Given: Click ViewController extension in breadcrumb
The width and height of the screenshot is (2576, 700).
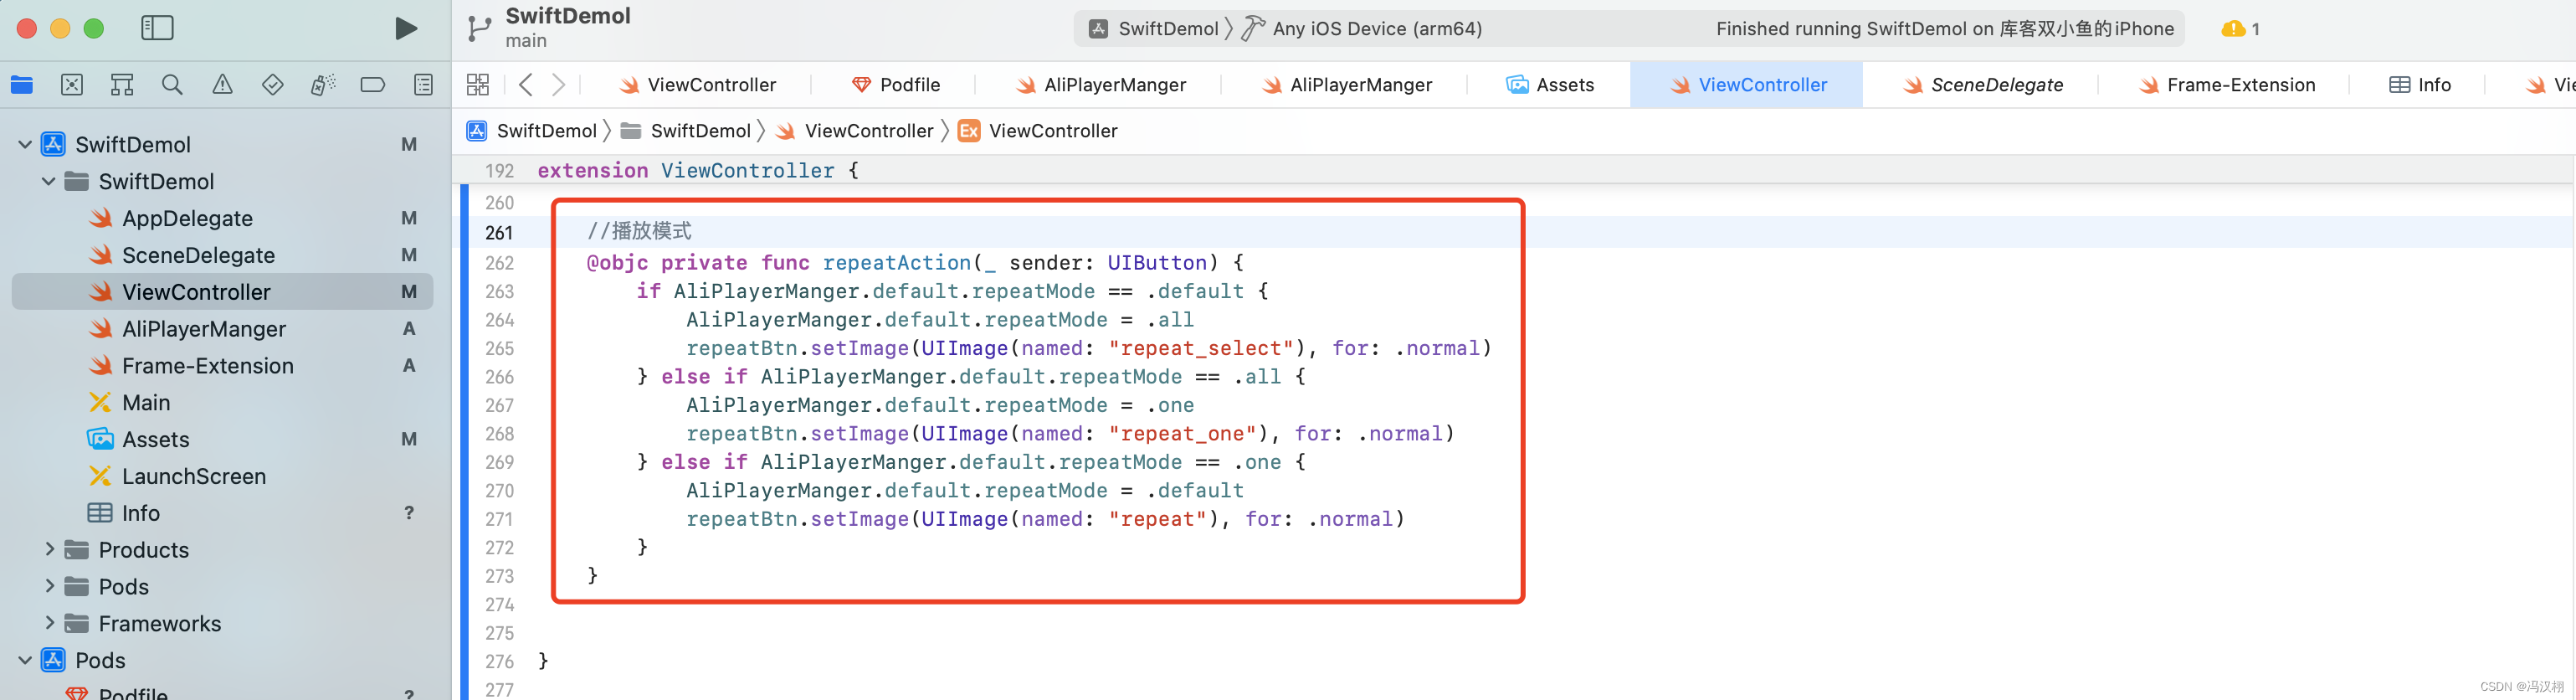Looking at the screenshot, I should pos(1038,131).
